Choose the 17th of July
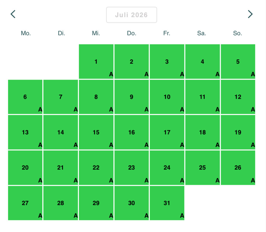Screen dimensions: 266x232 (167, 132)
